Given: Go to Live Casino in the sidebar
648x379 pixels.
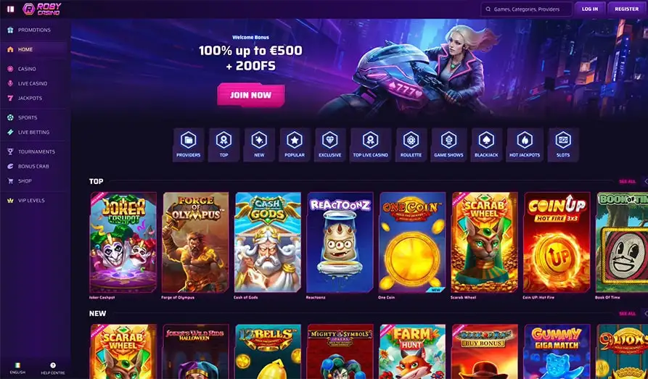Looking at the screenshot, I should (33, 83).
